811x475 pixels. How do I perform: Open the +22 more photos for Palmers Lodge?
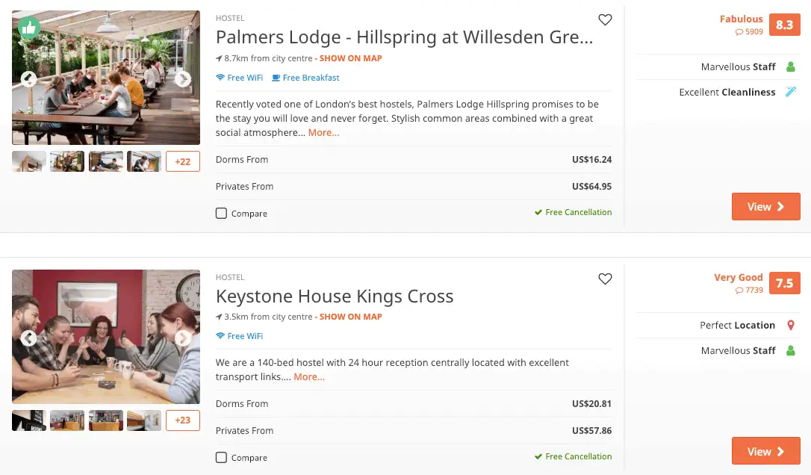[183, 161]
